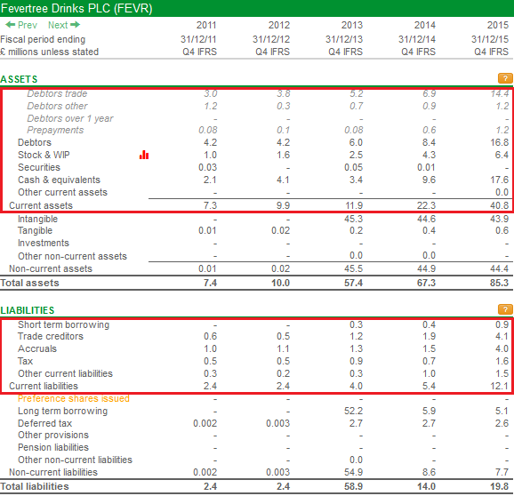The height and width of the screenshot is (496, 514).
Task: Select the 2015 column header
Action: click(x=498, y=25)
